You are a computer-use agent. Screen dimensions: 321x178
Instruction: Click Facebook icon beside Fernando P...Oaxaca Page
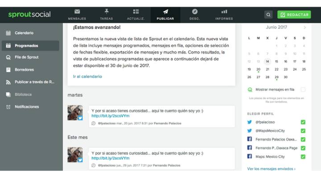(250, 148)
